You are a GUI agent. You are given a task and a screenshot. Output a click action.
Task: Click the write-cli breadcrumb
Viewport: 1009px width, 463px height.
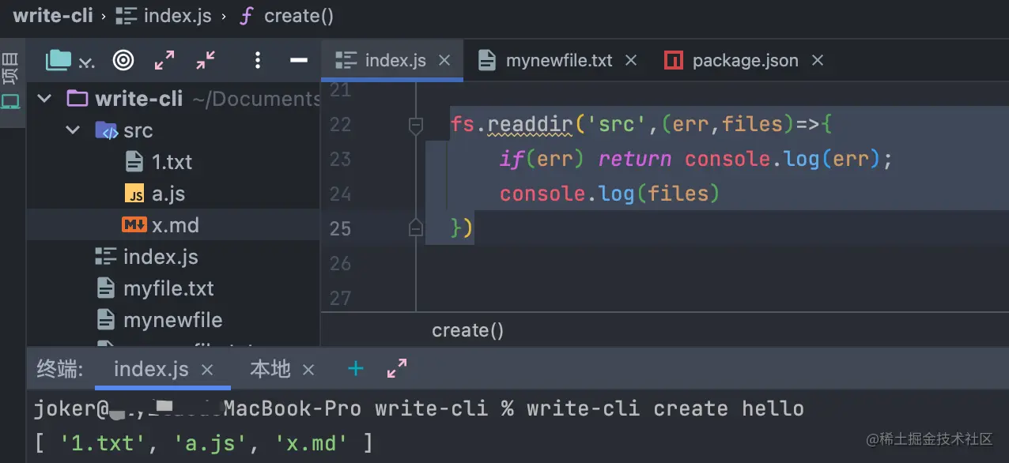tap(53, 15)
